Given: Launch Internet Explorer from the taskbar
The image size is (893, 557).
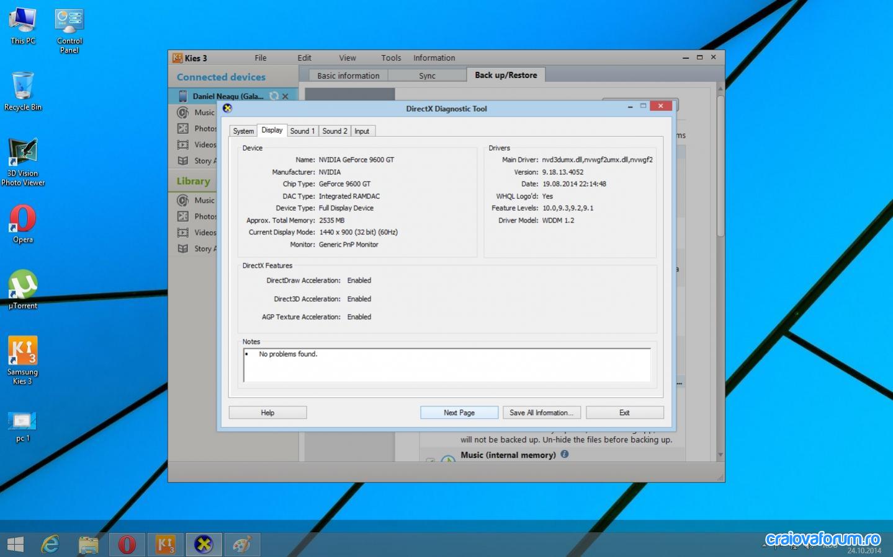Looking at the screenshot, I should pyautogui.click(x=50, y=545).
